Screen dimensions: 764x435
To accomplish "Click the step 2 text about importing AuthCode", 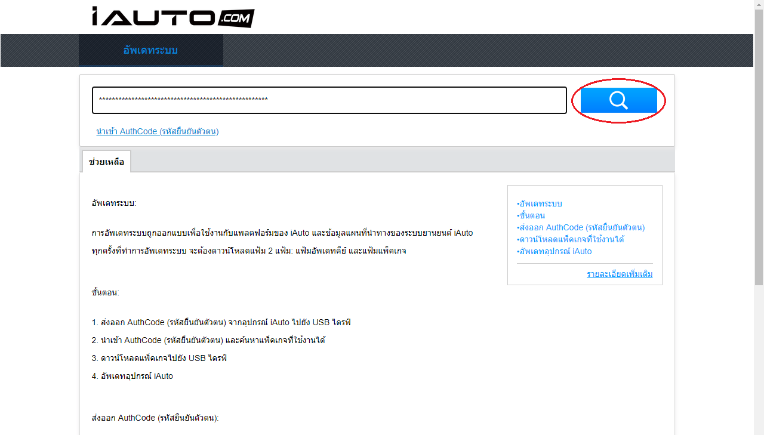I will [208, 340].
